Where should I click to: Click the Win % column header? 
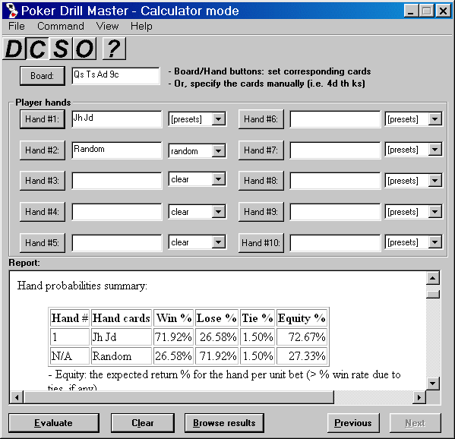[173, 318]
